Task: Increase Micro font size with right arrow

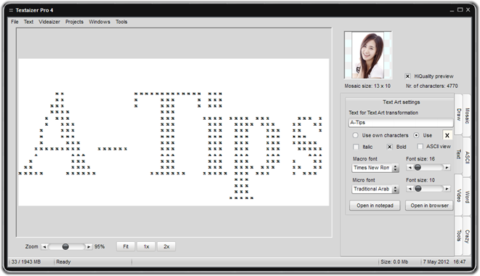Action: click(x=447, y=189)
